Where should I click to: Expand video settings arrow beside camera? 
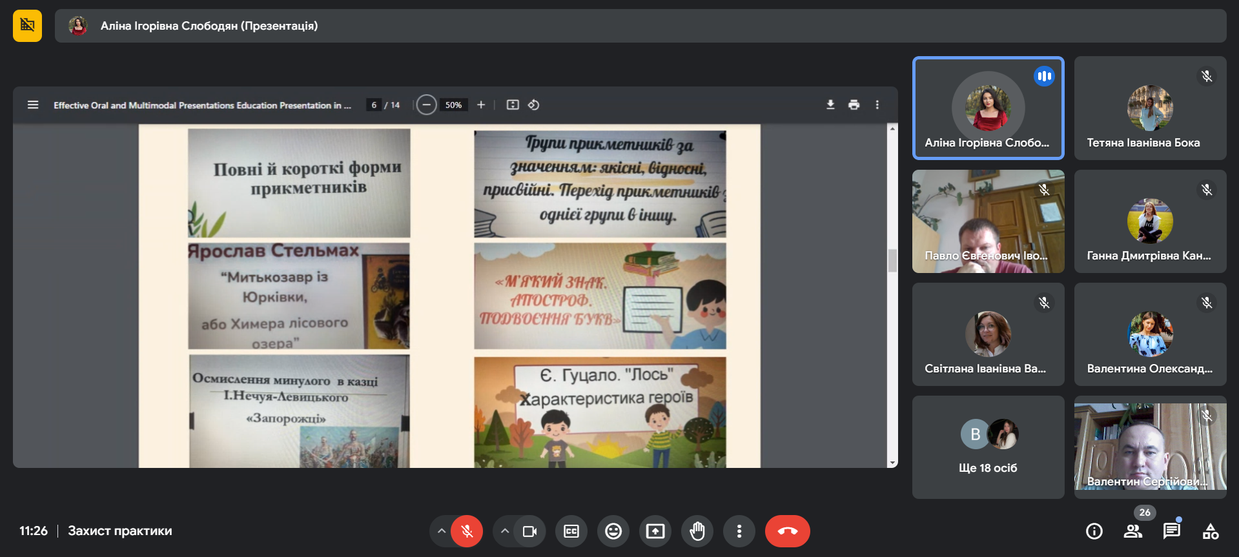(x=504, y=531)
